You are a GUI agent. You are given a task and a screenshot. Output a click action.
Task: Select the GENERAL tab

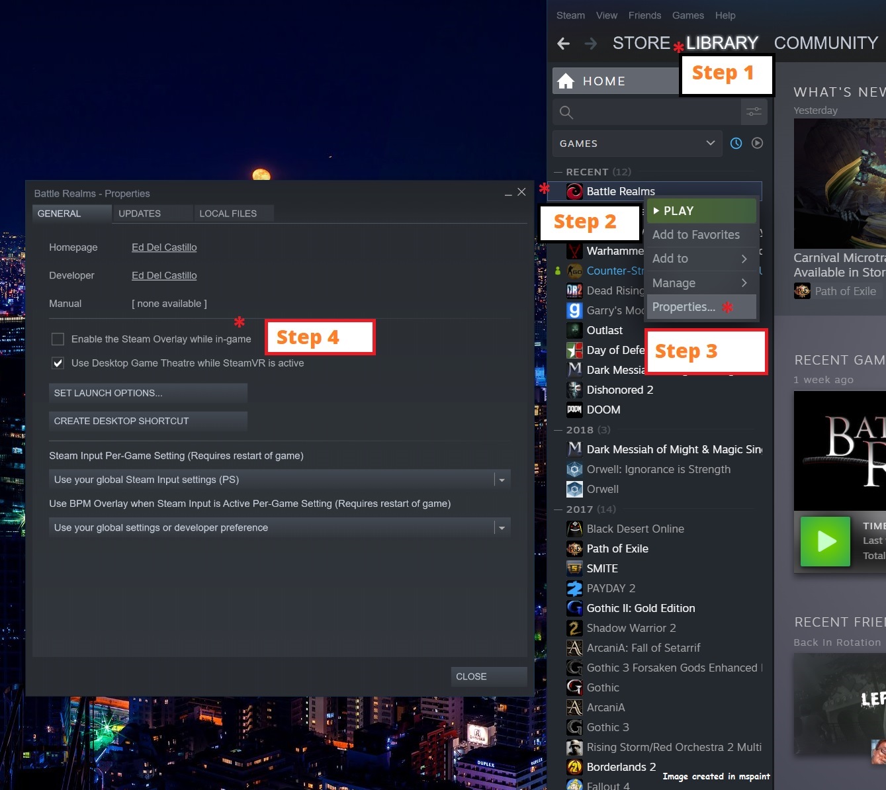72,214
